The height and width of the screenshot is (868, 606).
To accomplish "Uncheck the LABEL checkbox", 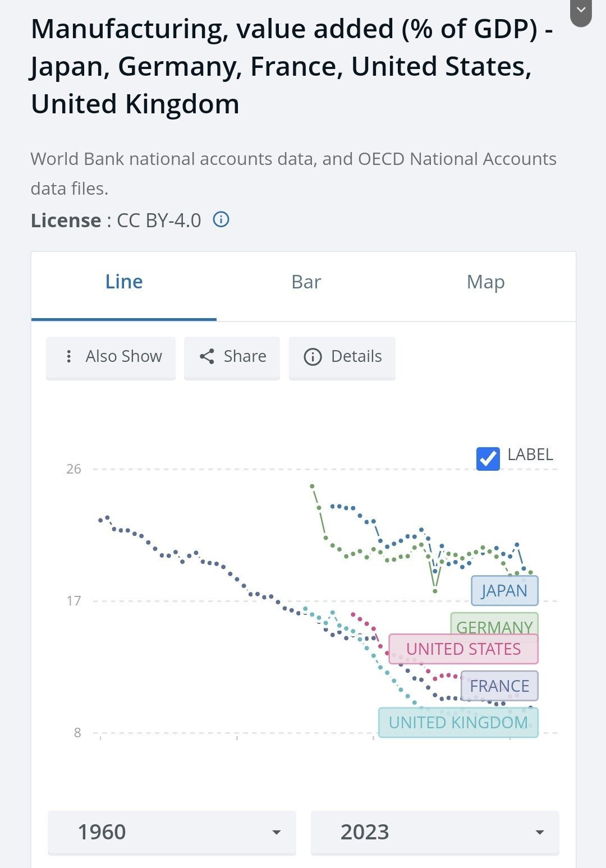I will (488, 458).
